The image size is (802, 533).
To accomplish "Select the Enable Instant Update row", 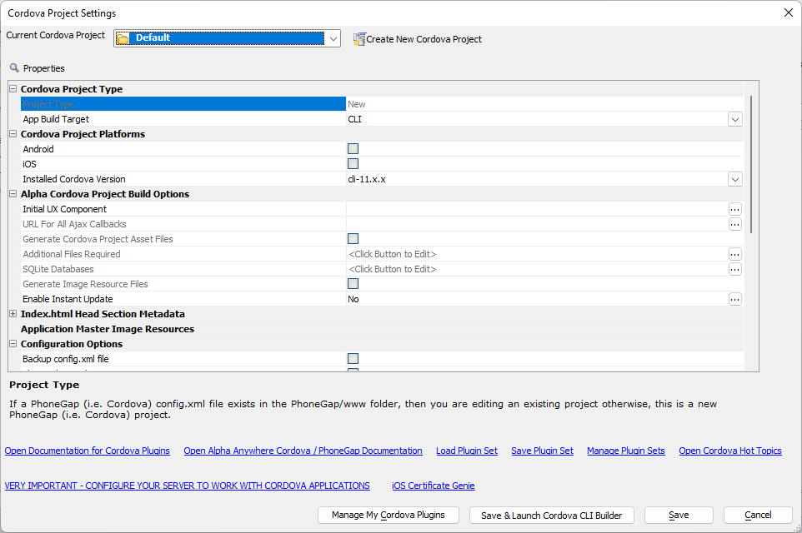I will point(382,299).
